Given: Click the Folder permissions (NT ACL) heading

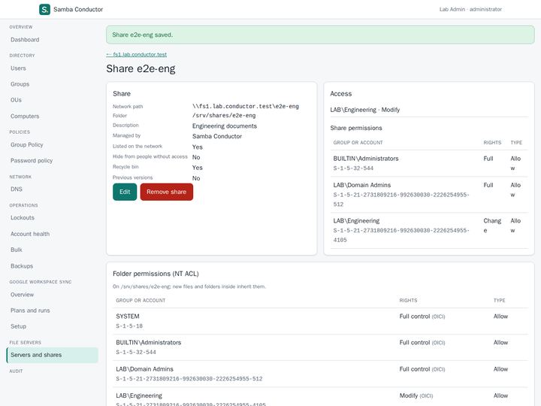Looking at the screenshot, I should click(x=156, y=274).
